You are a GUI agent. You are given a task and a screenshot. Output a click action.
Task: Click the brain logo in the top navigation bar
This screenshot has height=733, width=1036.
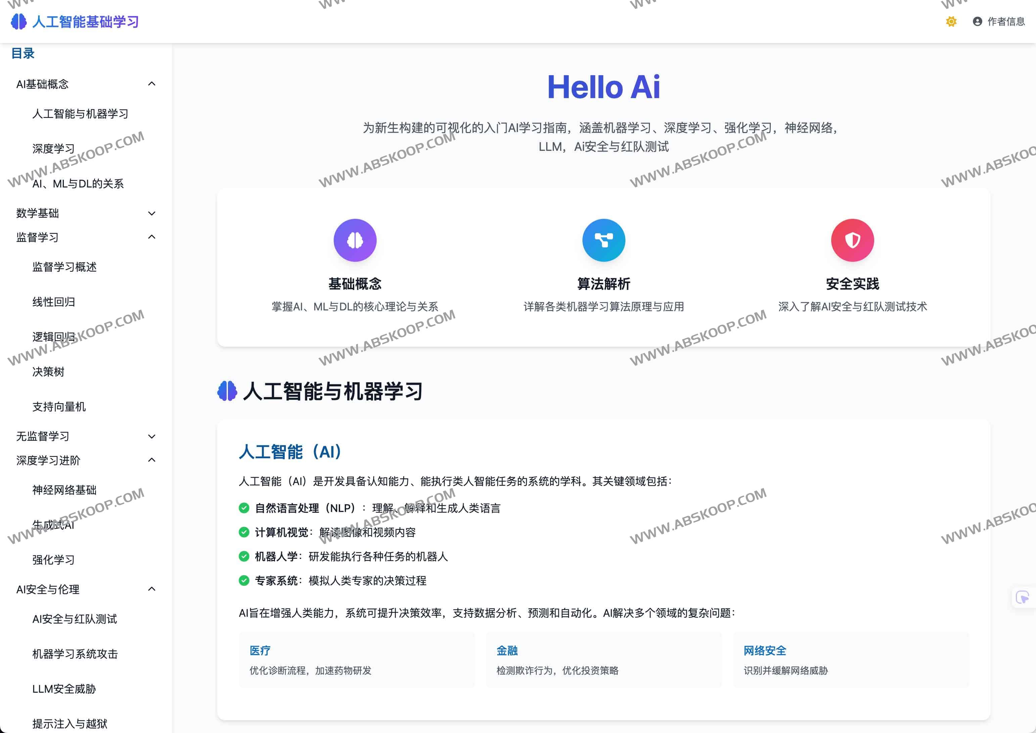tap(18, 21)
